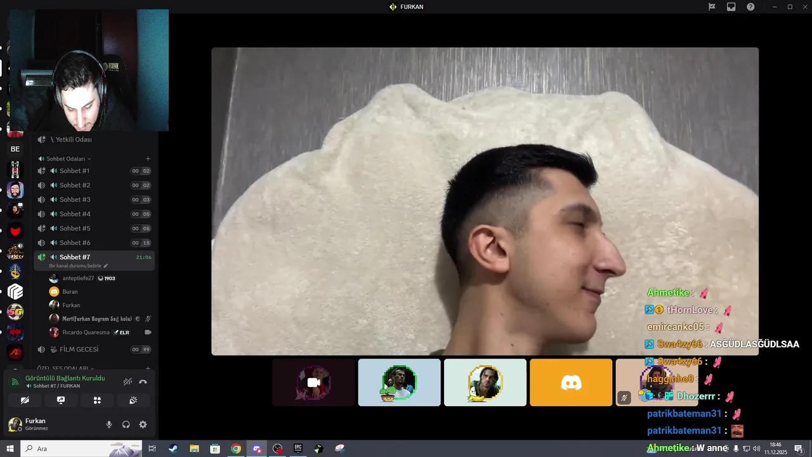Screen dimensions: 812x457
Task: Launch Steam from taskbar
Action: coord(173,449)
